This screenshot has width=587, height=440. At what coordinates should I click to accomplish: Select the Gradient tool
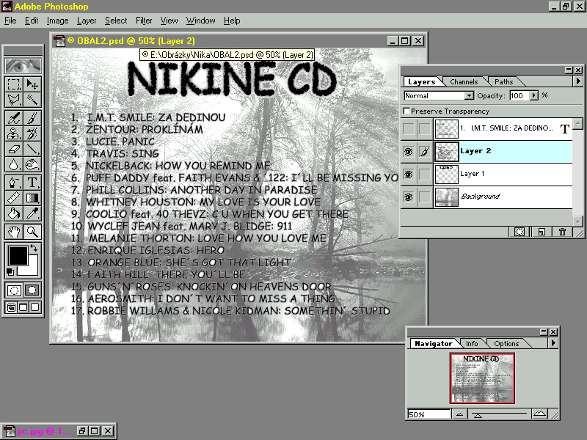[x=32, y=198]
